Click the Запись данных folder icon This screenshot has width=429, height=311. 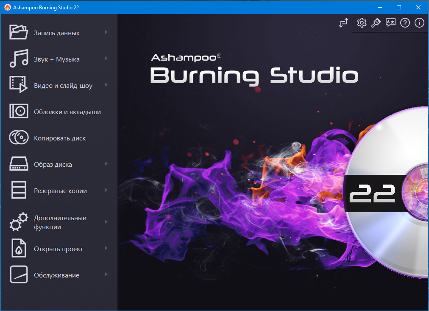[19, 32]
